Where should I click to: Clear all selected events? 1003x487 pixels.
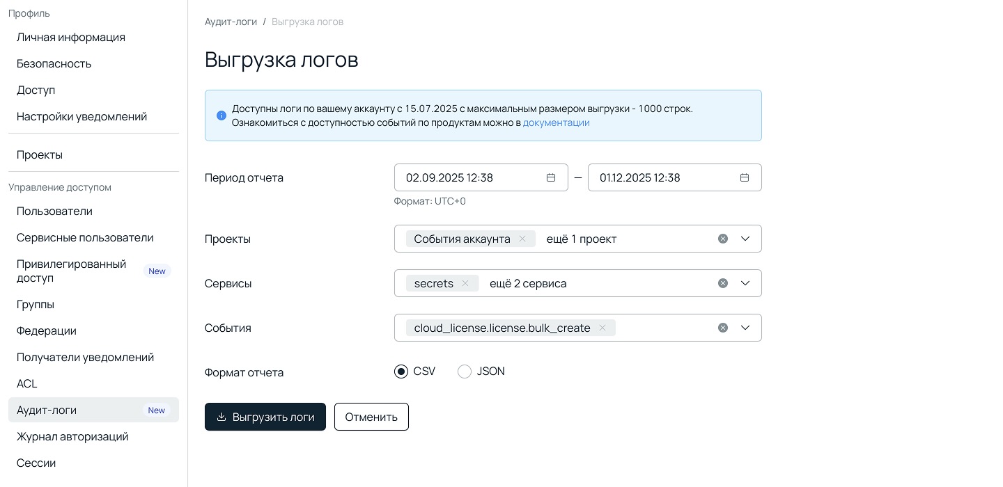[x=723, y=328]
